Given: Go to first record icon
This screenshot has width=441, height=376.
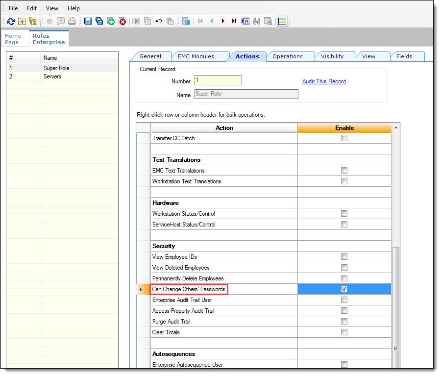Looking at the screenshot, I should pos(200,21).
